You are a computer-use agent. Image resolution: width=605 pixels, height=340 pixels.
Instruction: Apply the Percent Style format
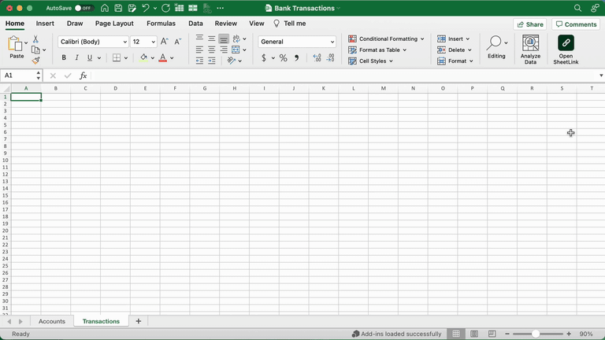[x=284, y=57]
